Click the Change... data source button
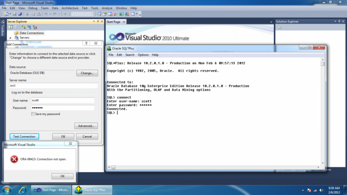The image size is (347, 195). tap(87, 73)
